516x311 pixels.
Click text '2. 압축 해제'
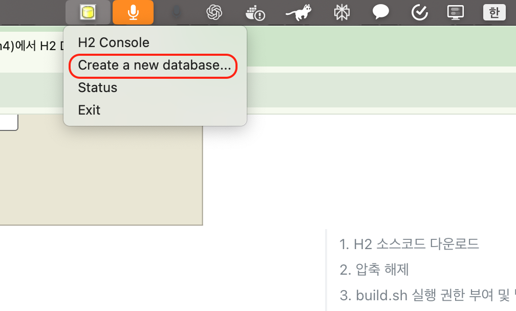374,270
